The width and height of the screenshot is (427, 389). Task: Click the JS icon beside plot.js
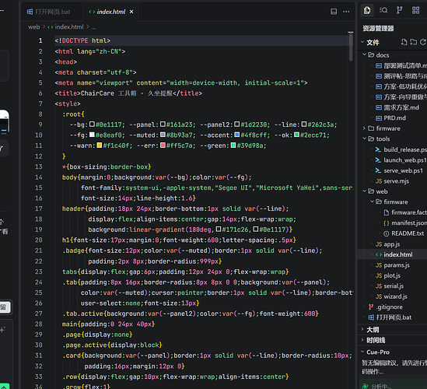click(x=379, y=275)
